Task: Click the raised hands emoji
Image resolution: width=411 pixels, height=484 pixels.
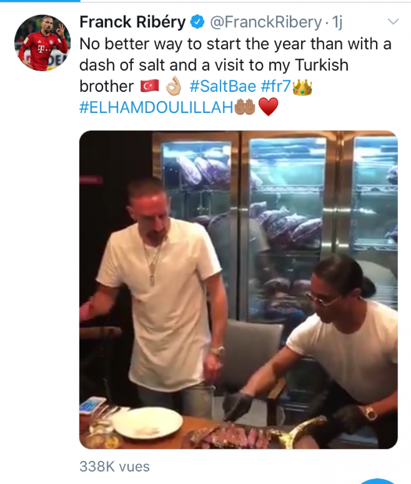Action: pyautogui.click(x=245, y=107)
